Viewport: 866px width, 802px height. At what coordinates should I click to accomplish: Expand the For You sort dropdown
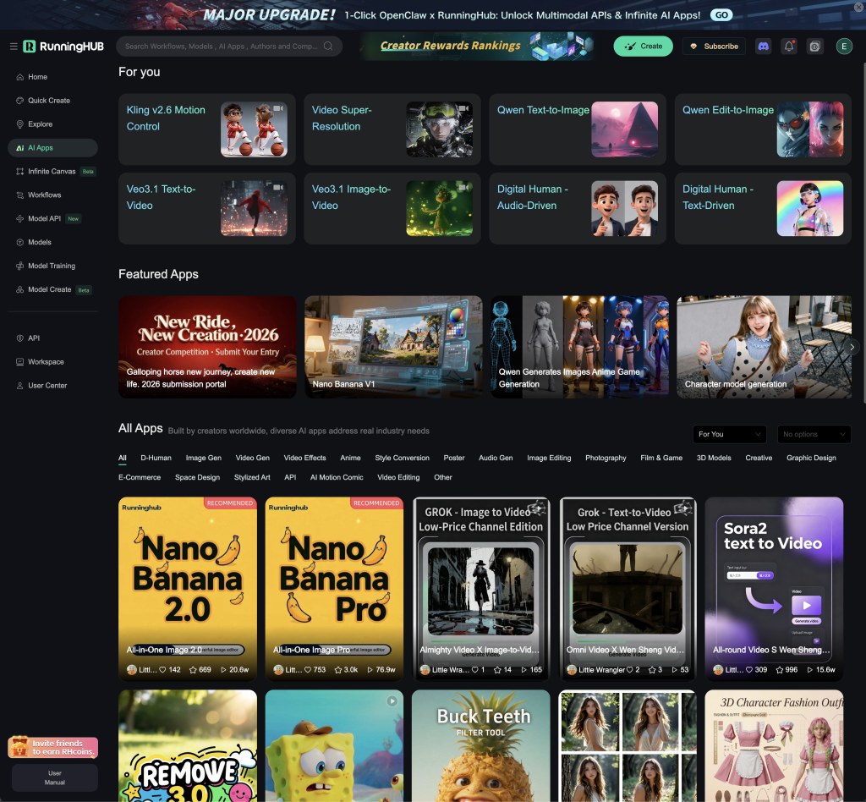point(729,434)
